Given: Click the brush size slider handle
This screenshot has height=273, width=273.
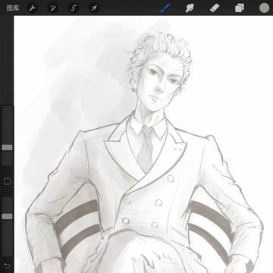Looking at the screenshot, I should coord(7,148).
